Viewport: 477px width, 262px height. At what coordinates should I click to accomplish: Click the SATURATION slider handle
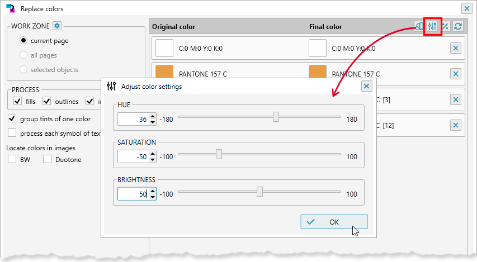219,154
